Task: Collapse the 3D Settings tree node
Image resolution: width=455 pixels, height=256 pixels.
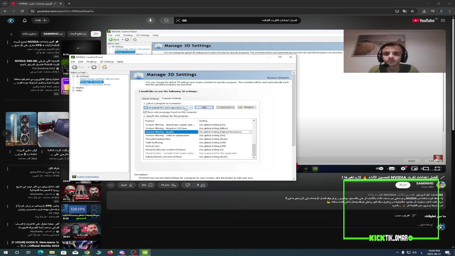Action: [73, 76]
